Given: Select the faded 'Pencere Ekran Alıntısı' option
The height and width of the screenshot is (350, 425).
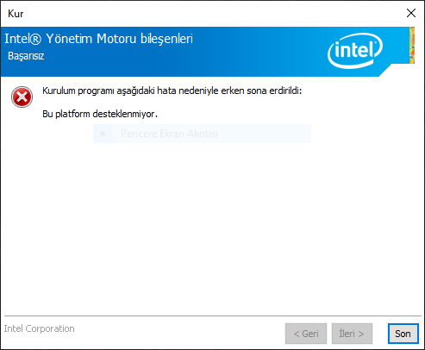Looking at the screenshot, I should point(202,134).
